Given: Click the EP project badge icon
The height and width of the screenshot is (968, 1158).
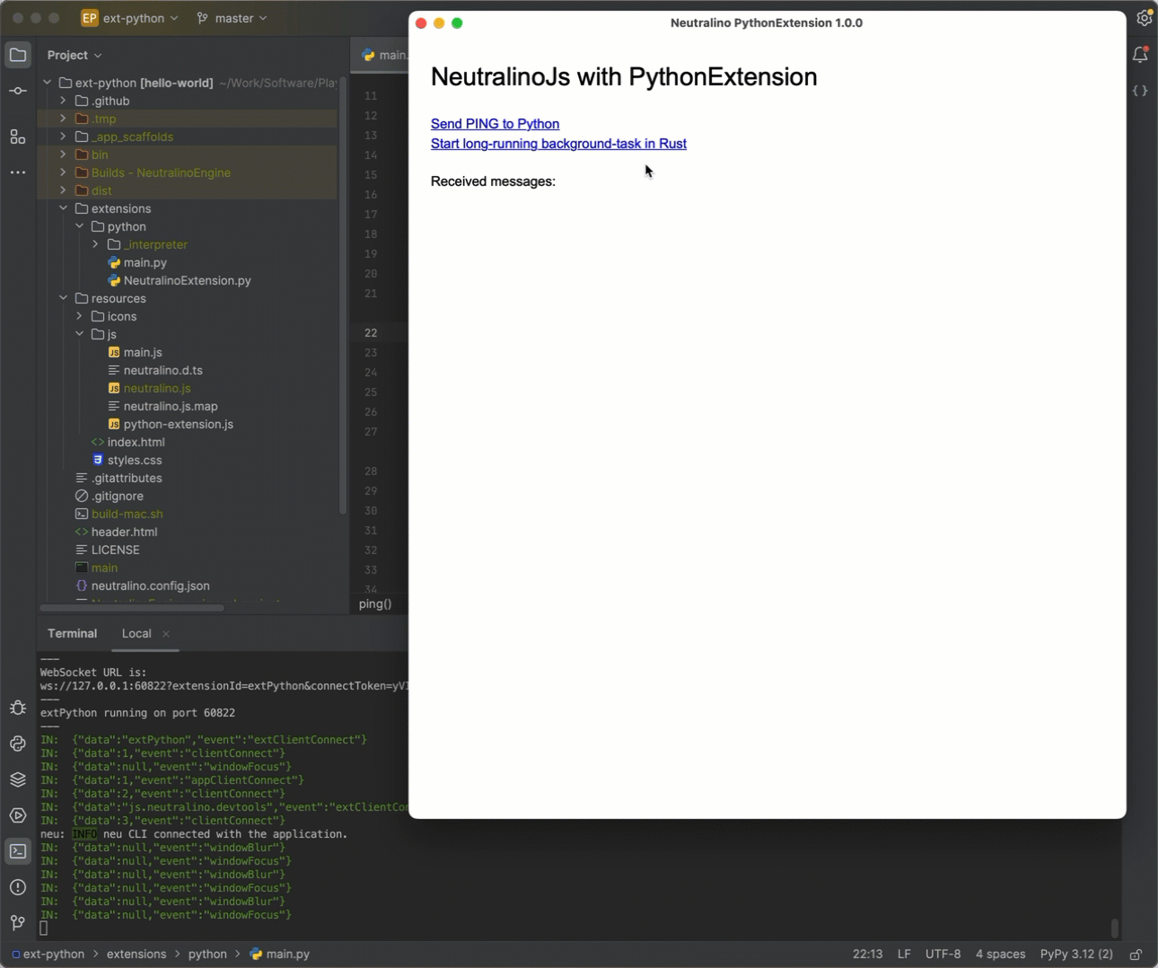Looking at the screenshot, I should click(90, 18).
